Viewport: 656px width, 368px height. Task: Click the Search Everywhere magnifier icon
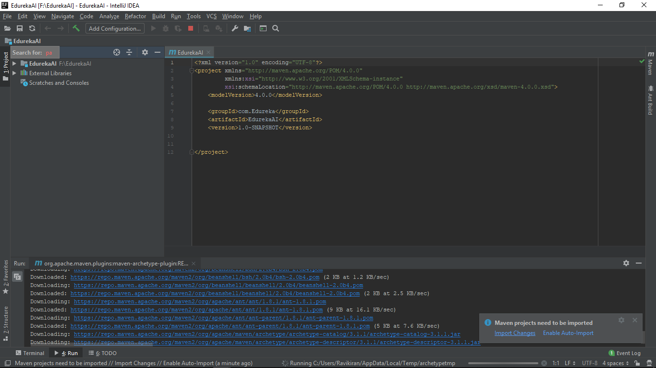(x=276, y=28)
